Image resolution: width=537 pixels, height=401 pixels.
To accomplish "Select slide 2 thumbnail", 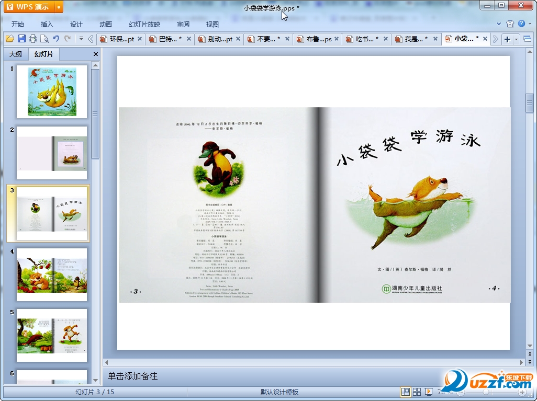I will (52, 153).
